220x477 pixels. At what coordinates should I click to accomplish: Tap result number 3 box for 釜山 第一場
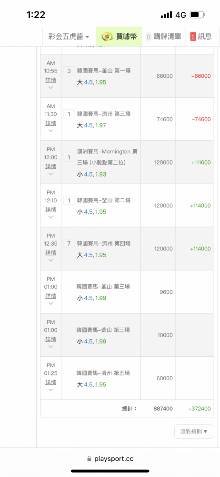69,71
